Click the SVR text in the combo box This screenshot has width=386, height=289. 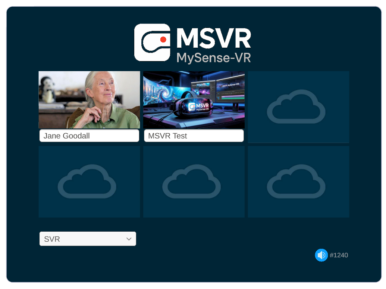[x=52, y=239]
